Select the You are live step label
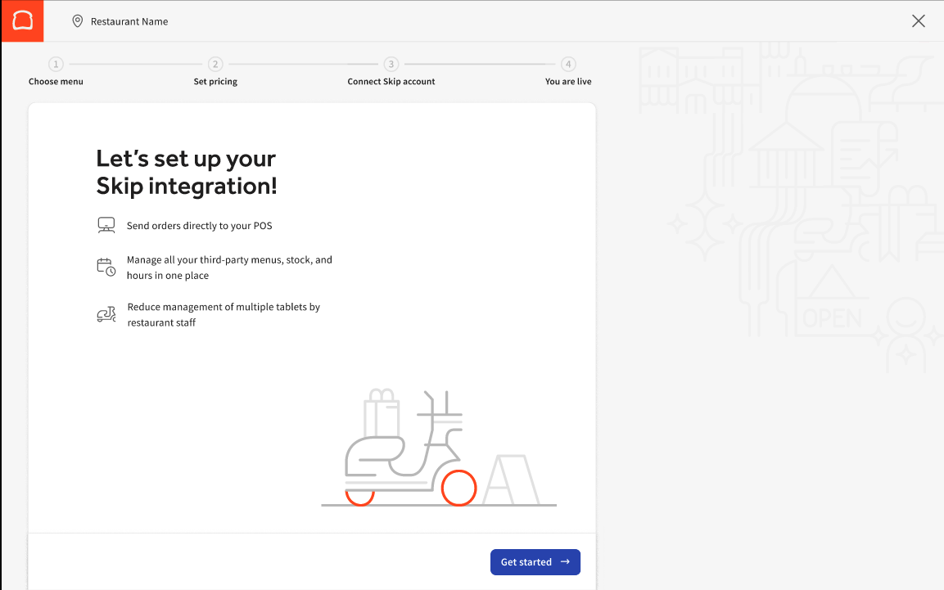The height and width of the screenshot is (590, 944). tap(568, 82)
